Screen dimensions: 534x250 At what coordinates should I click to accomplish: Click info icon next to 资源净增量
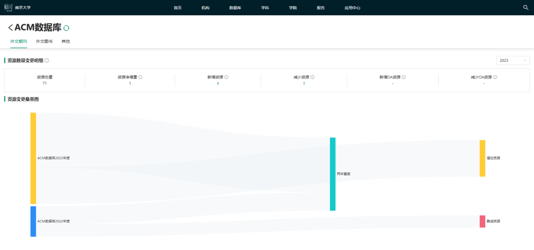pyautogui.click(x=140, y=77)
